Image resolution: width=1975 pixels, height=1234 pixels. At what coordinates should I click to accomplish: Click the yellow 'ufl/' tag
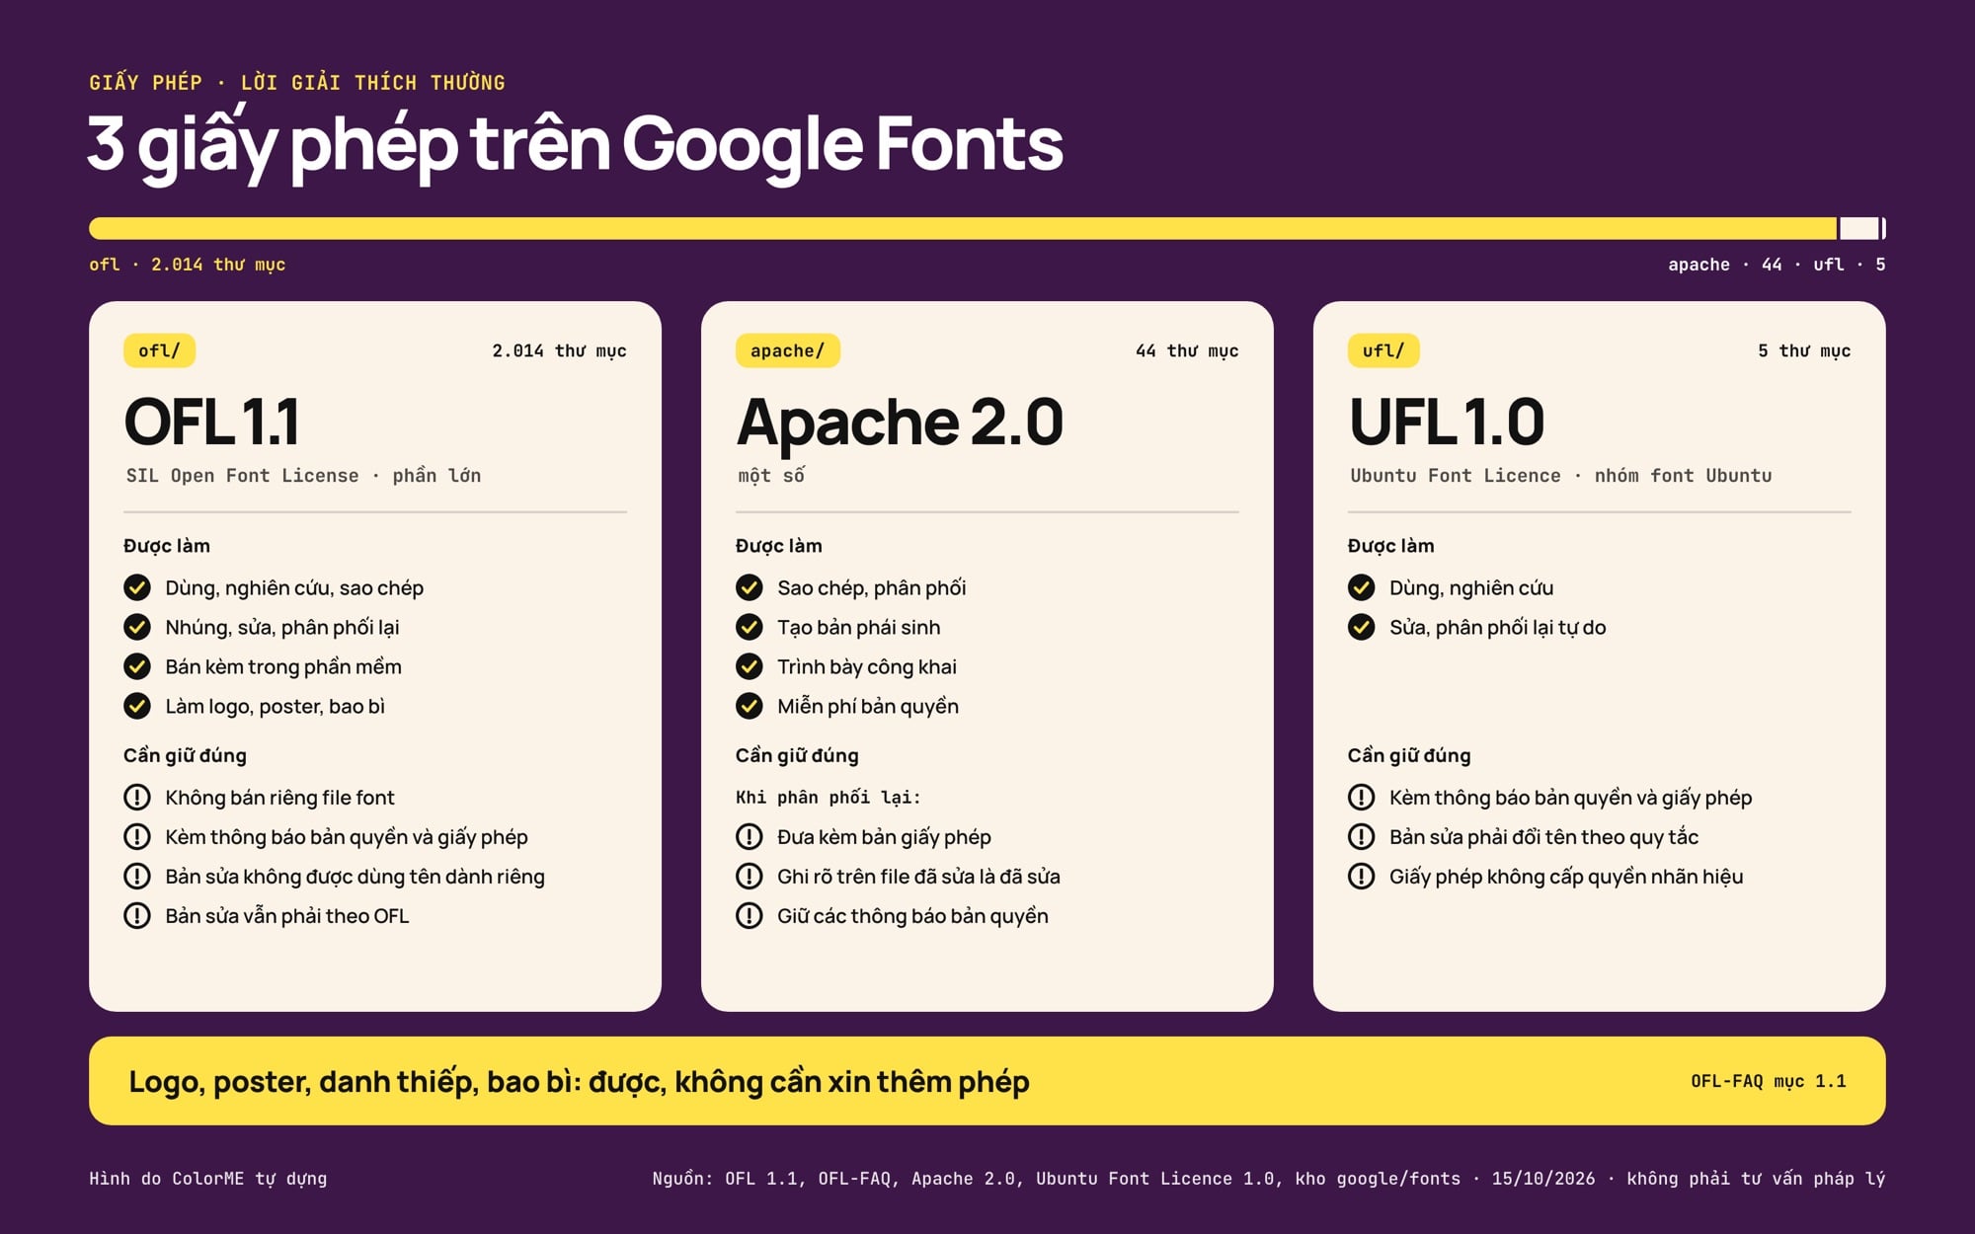click(x=1383, y=350)
